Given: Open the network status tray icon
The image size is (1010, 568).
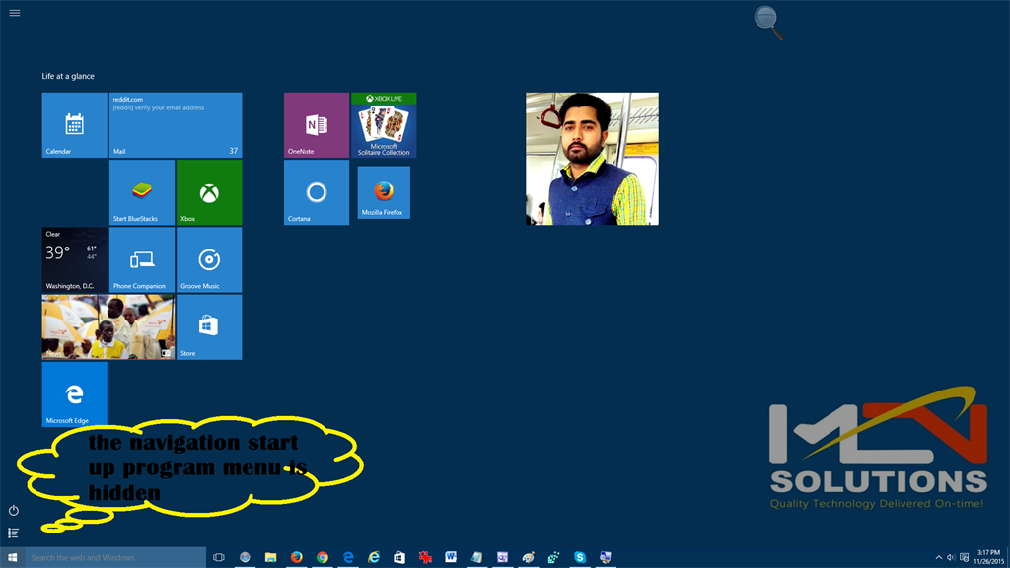Looking at the screenshot, I should pyautogui.click(x=965, y=558).
